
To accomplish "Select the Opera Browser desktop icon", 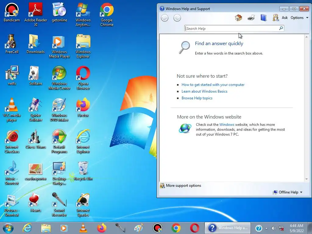I will pyautogui.click(x=83, y=78).
